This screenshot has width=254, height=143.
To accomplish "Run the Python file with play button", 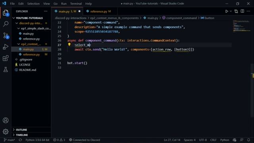I will click(x=227, y=11).
